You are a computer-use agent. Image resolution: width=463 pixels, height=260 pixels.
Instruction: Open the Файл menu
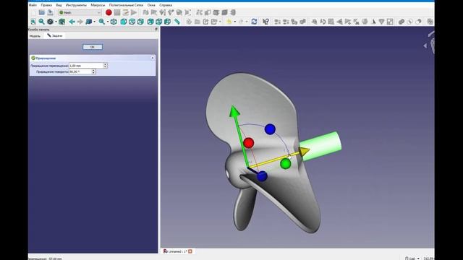pos(33,5)
